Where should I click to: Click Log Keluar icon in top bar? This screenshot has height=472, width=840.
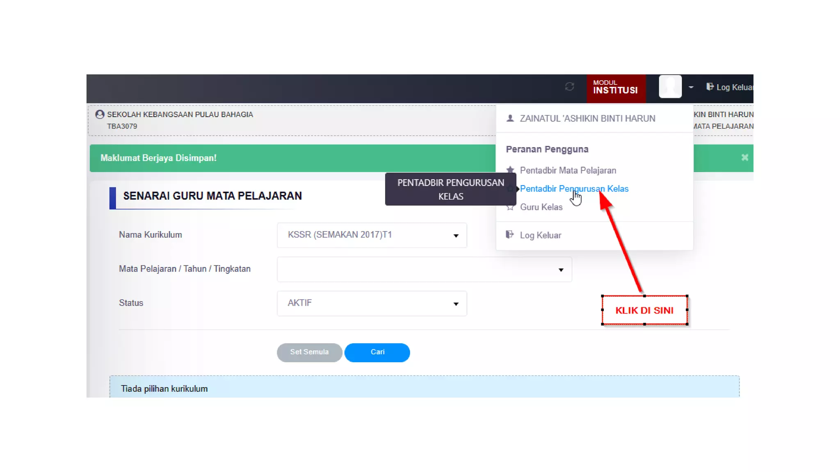tap(710, 87)
